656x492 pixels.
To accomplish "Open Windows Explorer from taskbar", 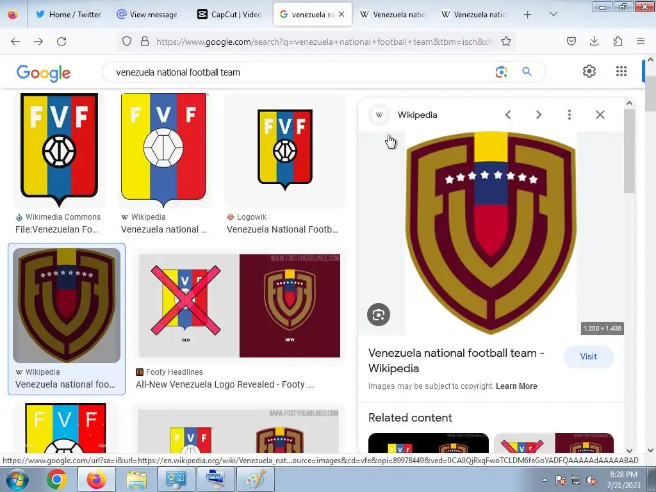I will point(136,479).
